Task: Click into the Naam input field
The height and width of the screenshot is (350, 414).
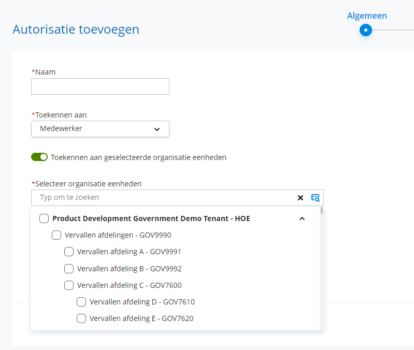Action: coord(100,86)
